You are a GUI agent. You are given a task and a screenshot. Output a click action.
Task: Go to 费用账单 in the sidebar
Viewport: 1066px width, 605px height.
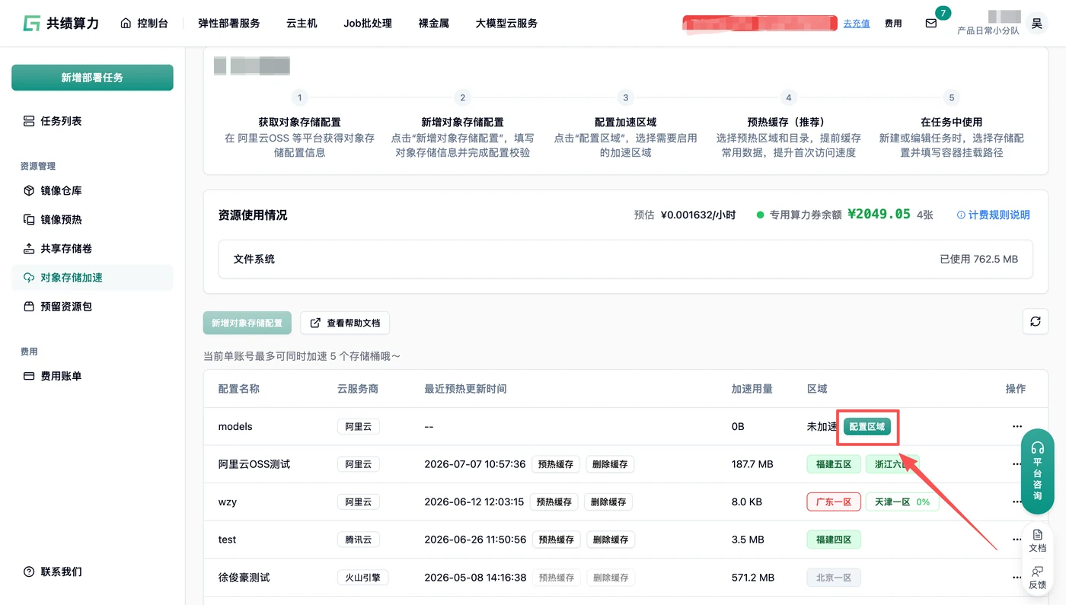[92, 376]
